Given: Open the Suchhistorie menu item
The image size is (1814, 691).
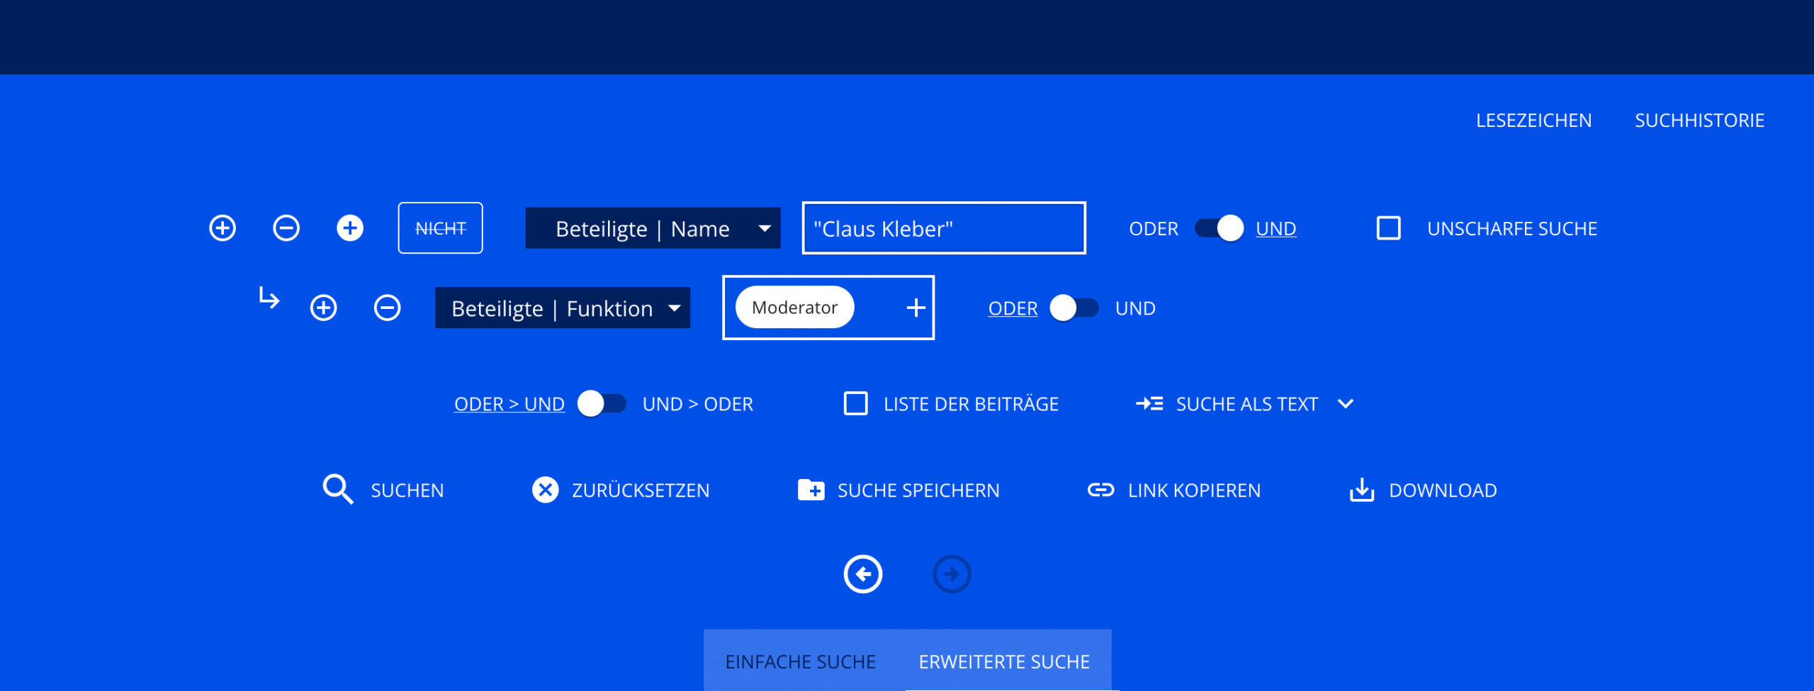Looking at the screenshot, I should tap(1699, 120).
